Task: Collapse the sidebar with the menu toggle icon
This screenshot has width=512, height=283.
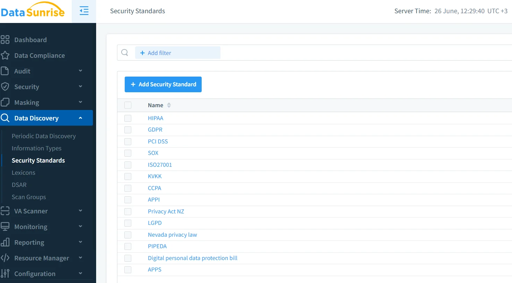Action: 84,11
